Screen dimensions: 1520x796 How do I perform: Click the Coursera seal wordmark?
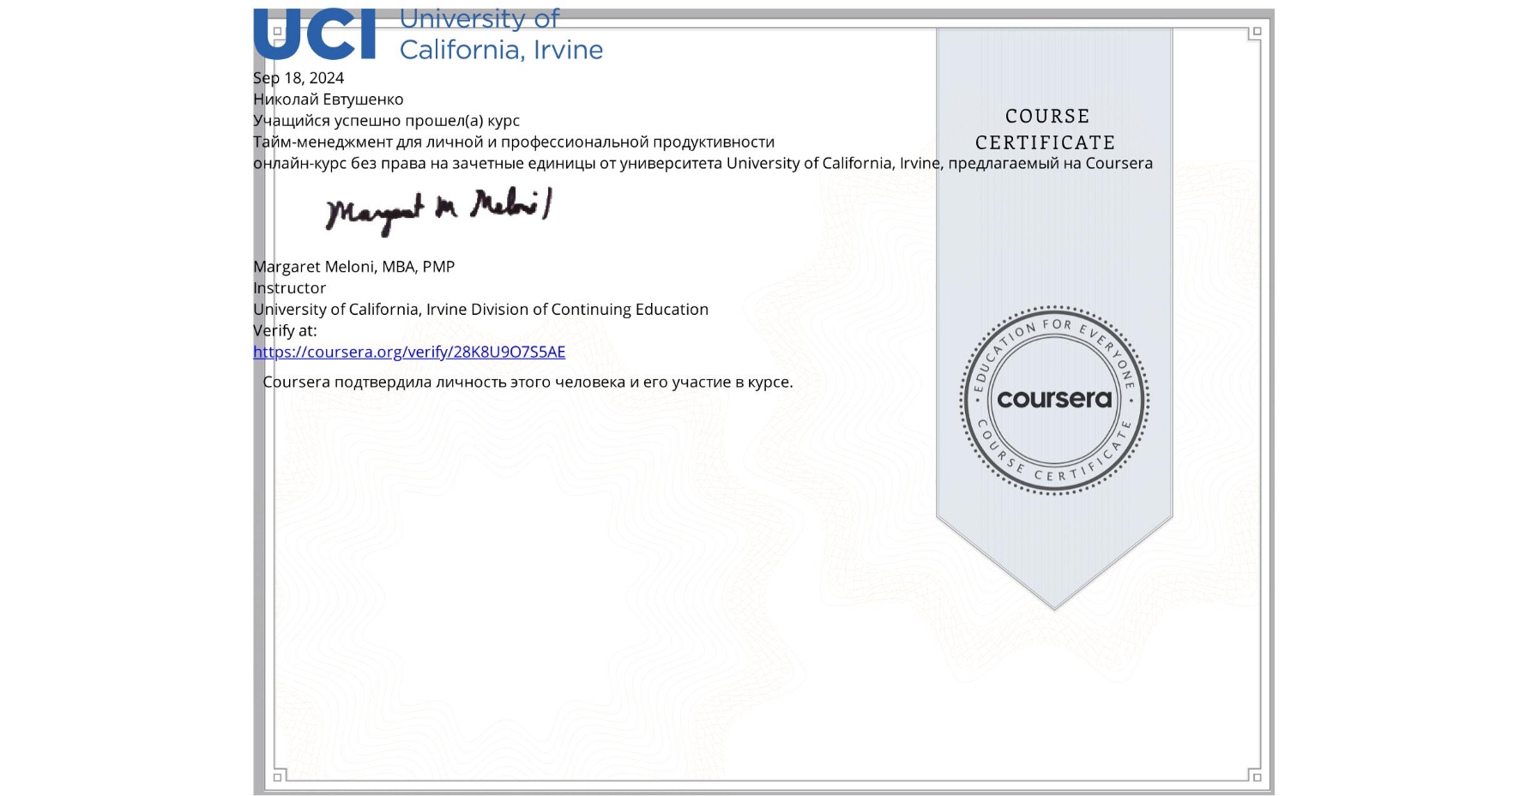click(1054, 399)
